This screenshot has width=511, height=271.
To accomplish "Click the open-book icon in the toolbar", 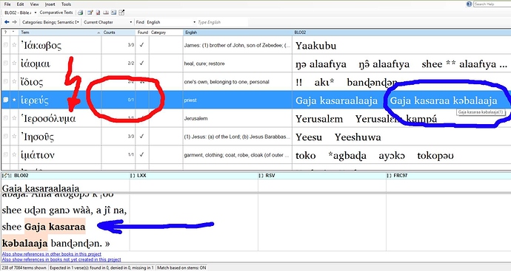I will (106, 13).
